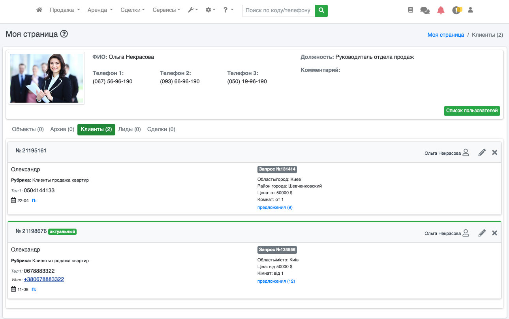This screenshot has width=509, height=319.
Task: Click the Viber number +380678883322 link
Action: pos(44,279)
